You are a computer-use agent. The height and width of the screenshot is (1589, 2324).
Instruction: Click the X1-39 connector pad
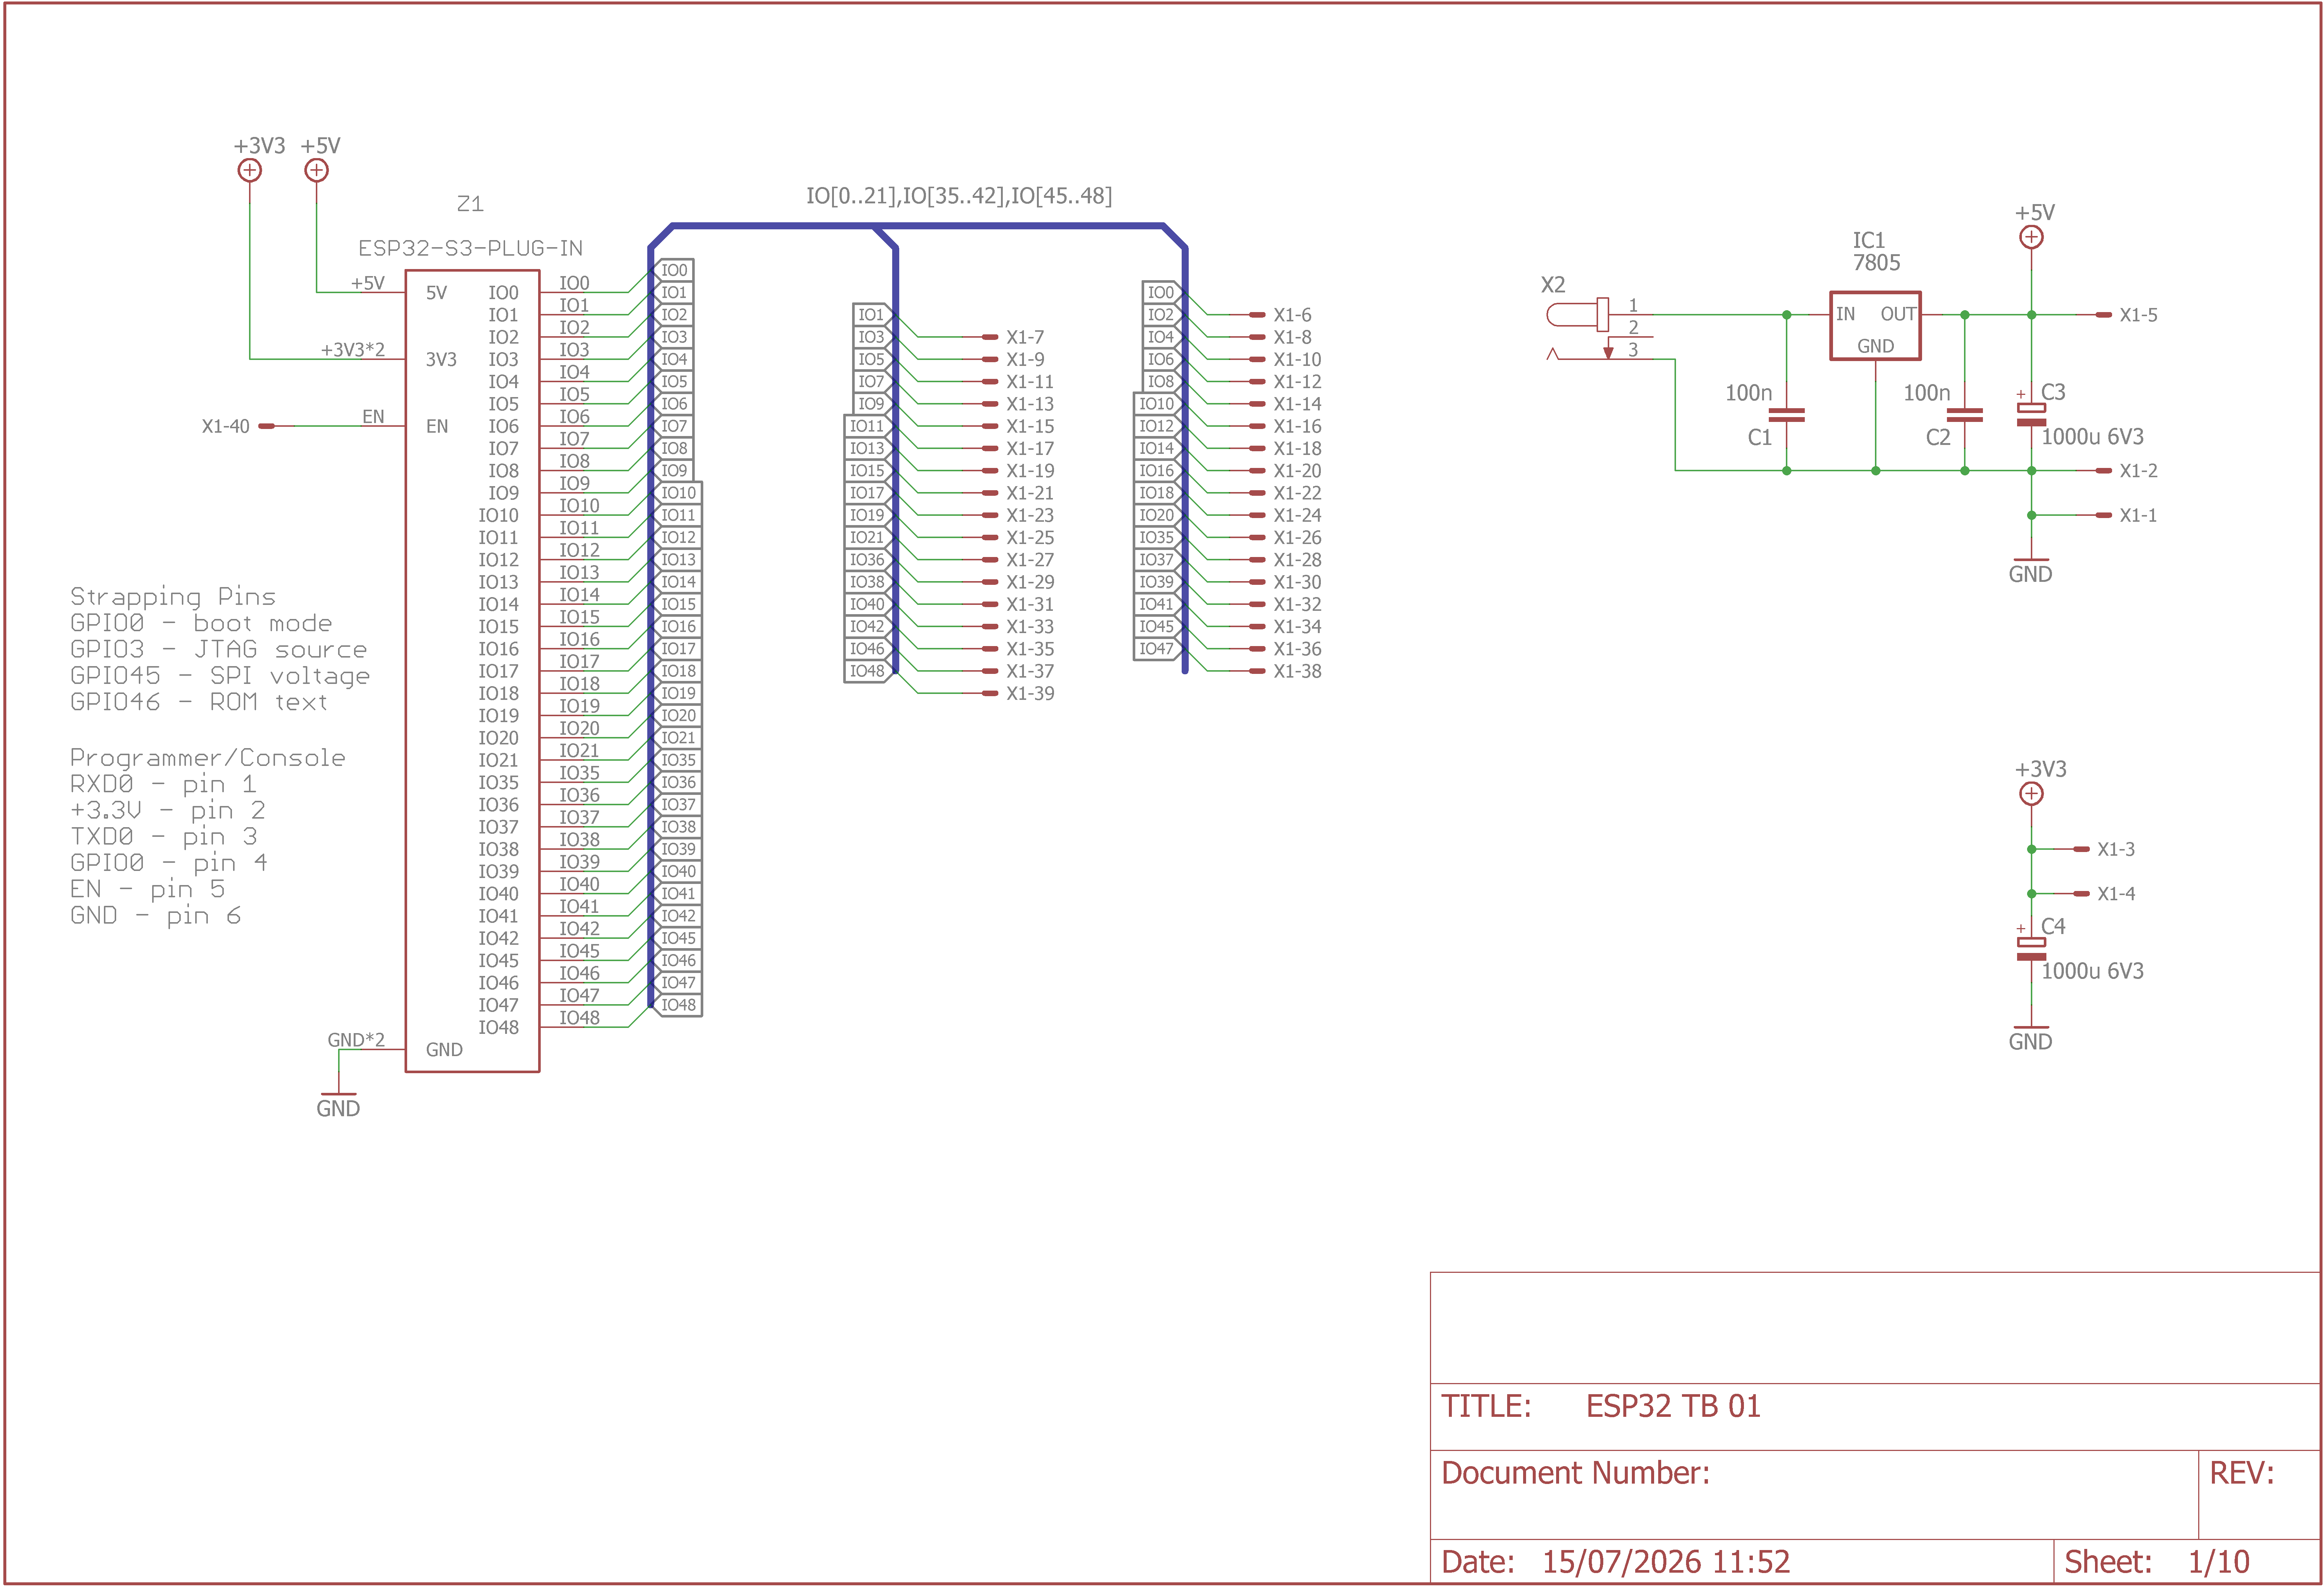pyautogui.click(x=990, y=693)
